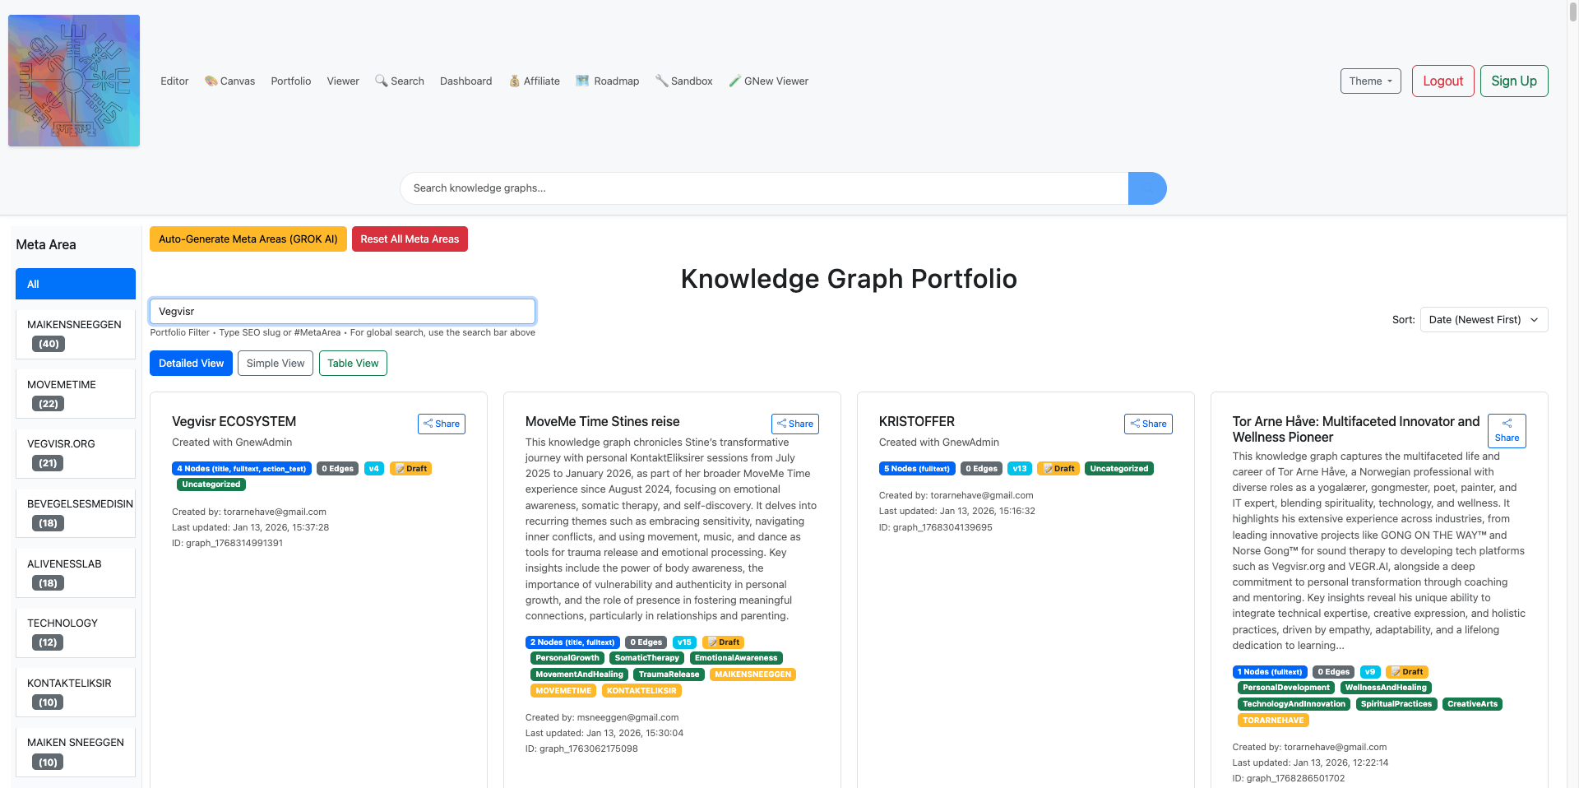
Task: Click the Search magnifier icon in navbar
Action: pyautogui.click(x=381, y=81)
